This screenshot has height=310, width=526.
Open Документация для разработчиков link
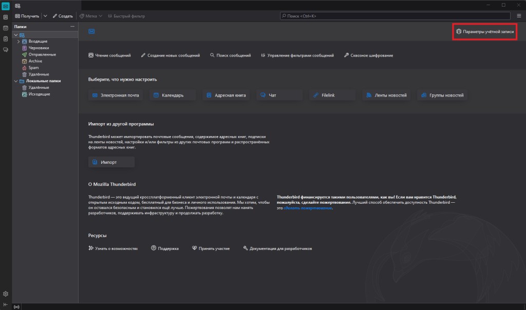(x=277, y=248)
